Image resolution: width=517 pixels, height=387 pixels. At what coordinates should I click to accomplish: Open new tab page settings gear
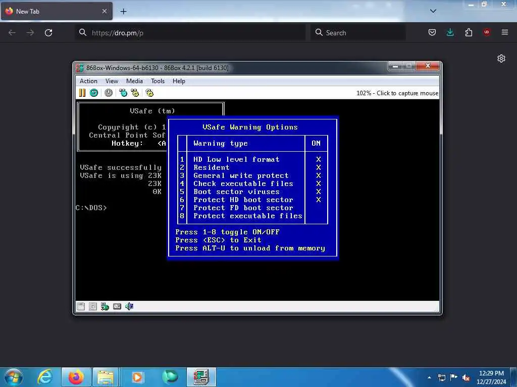[x=501, y=58]
